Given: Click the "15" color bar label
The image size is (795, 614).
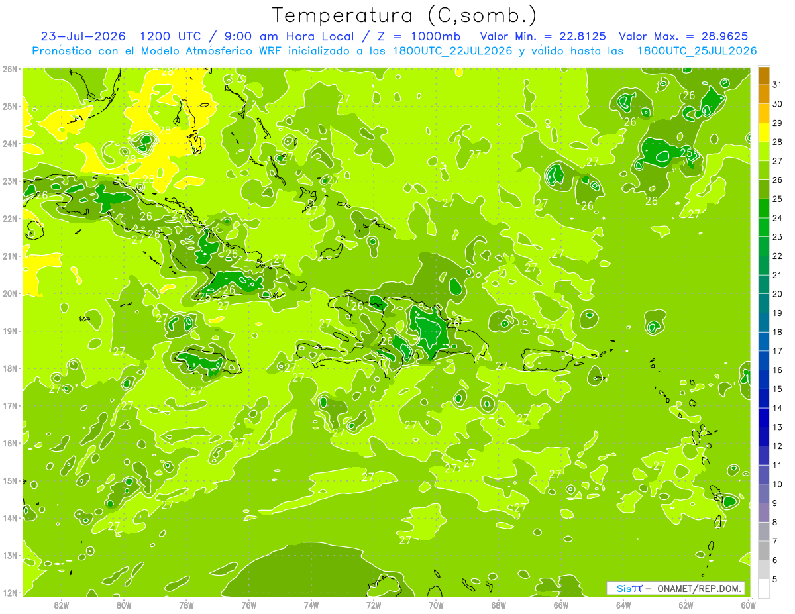Looking at the screenshot, I should [778, 389].
